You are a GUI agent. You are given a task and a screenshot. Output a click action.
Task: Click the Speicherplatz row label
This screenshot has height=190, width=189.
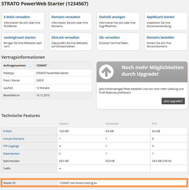tap(11, 161)
